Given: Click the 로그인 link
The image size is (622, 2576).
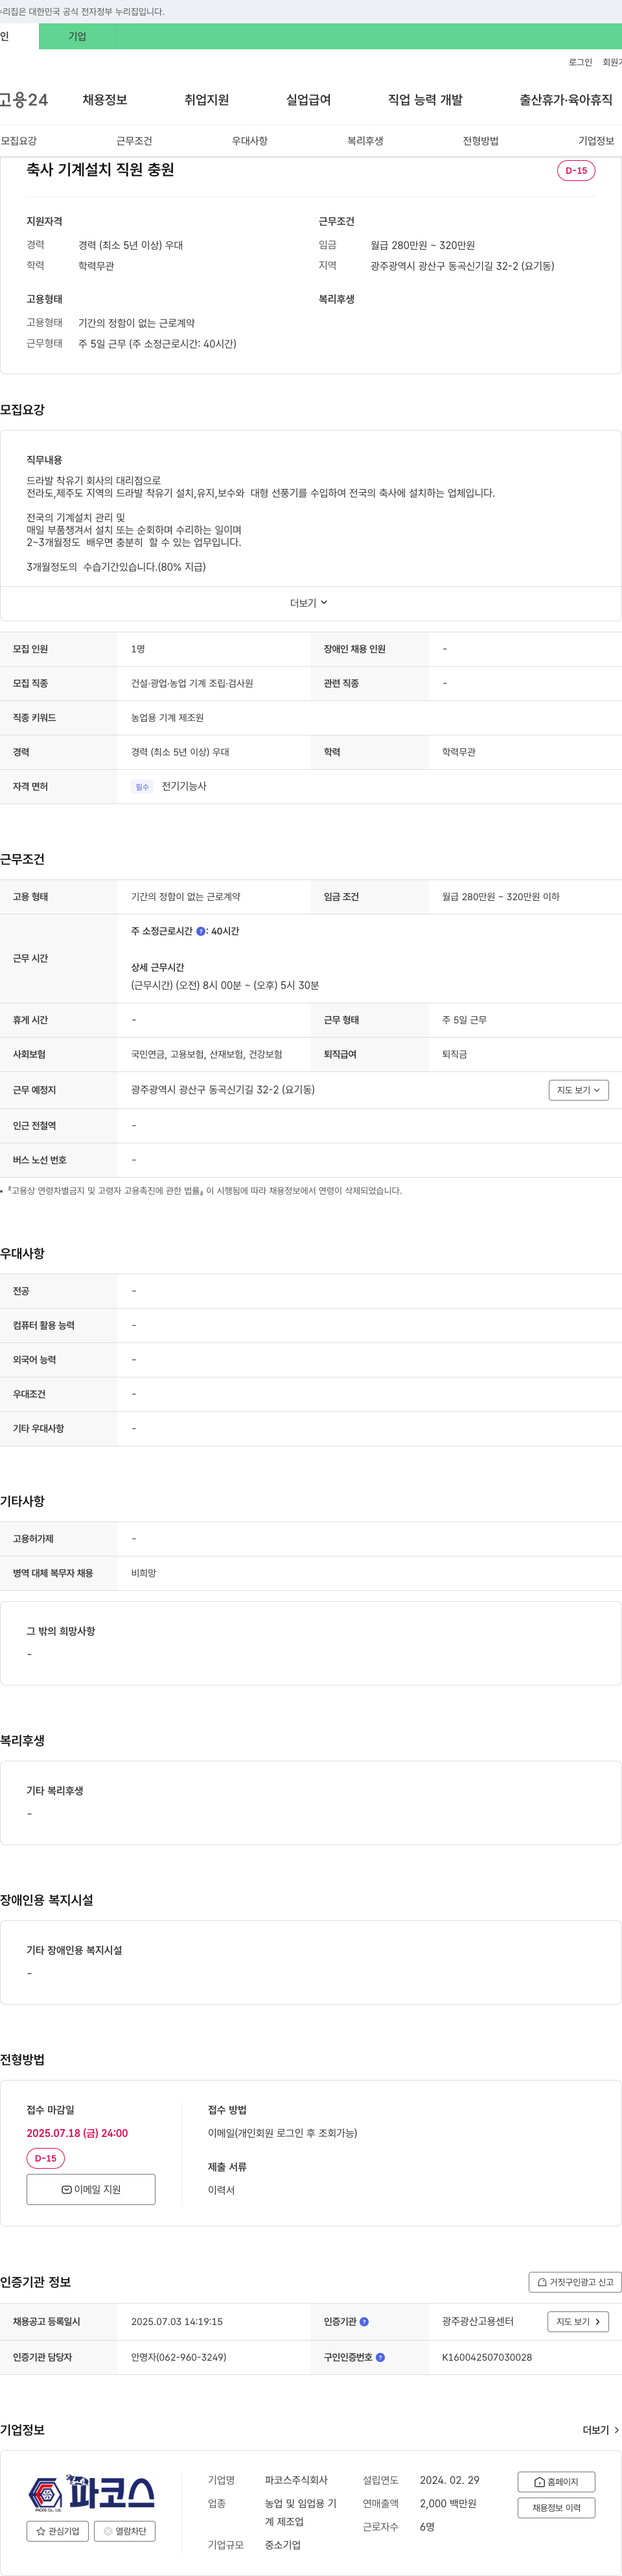Looking at the screenshot, I should (580, 62).
